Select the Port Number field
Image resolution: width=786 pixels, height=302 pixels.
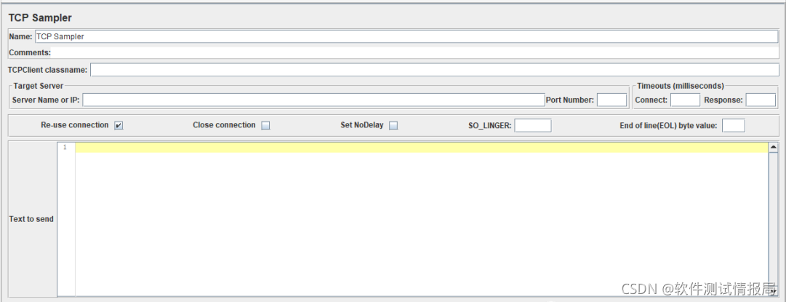611,100
